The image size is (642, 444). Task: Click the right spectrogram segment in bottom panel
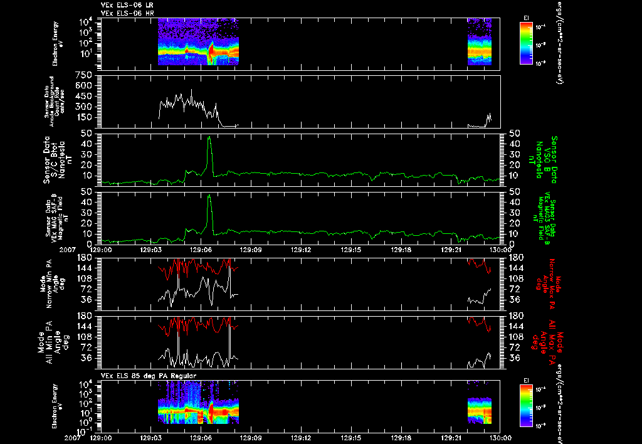[480, 410]
